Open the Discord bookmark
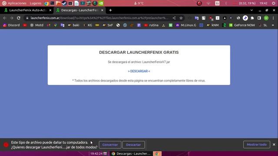This screenshot has width=278, height=156. tap(11, 25)
